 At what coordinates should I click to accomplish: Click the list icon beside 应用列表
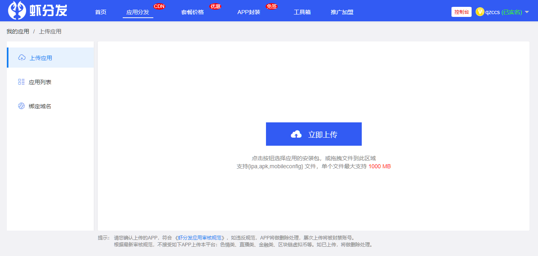tap(21, 82)
